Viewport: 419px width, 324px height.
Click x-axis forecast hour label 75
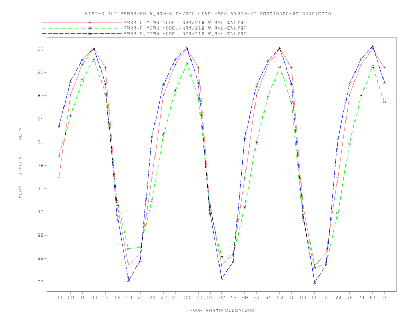(350, 298)
